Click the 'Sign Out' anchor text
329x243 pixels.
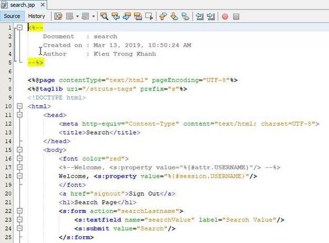pos(144,194)
